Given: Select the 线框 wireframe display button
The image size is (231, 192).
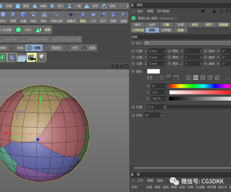Looking at the screenshot, I should [34, 48].
